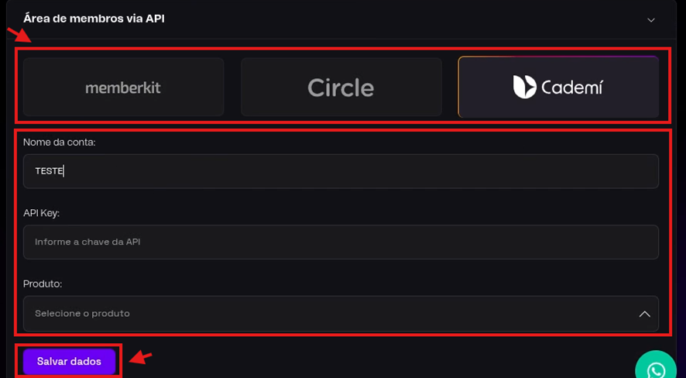This screenshot has height=378, width=686.
Task: Click the API Key label text
Action: pyautogui.click(x=41, y=213)
